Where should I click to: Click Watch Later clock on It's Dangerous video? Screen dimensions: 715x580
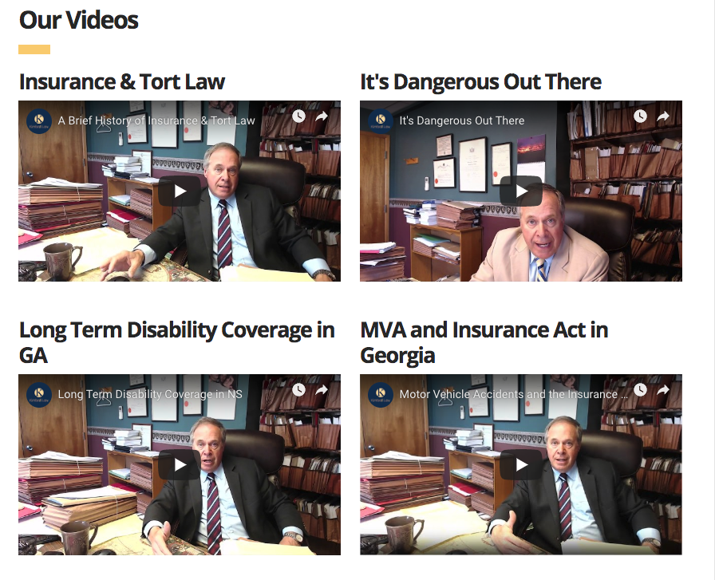[640, 116]
